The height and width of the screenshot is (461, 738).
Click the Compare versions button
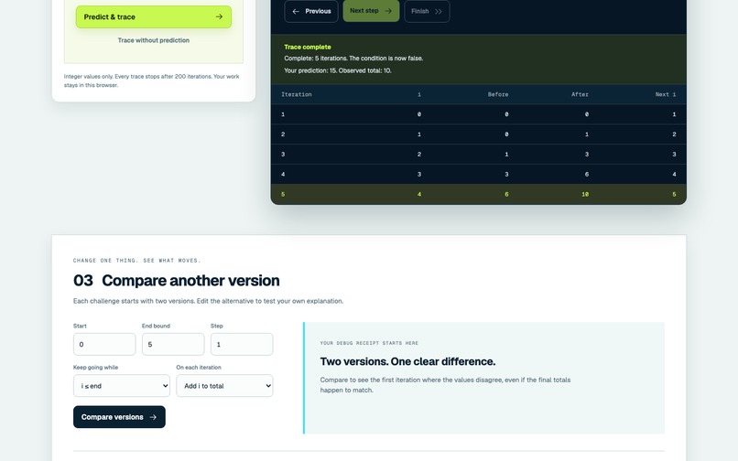[119, 417]
